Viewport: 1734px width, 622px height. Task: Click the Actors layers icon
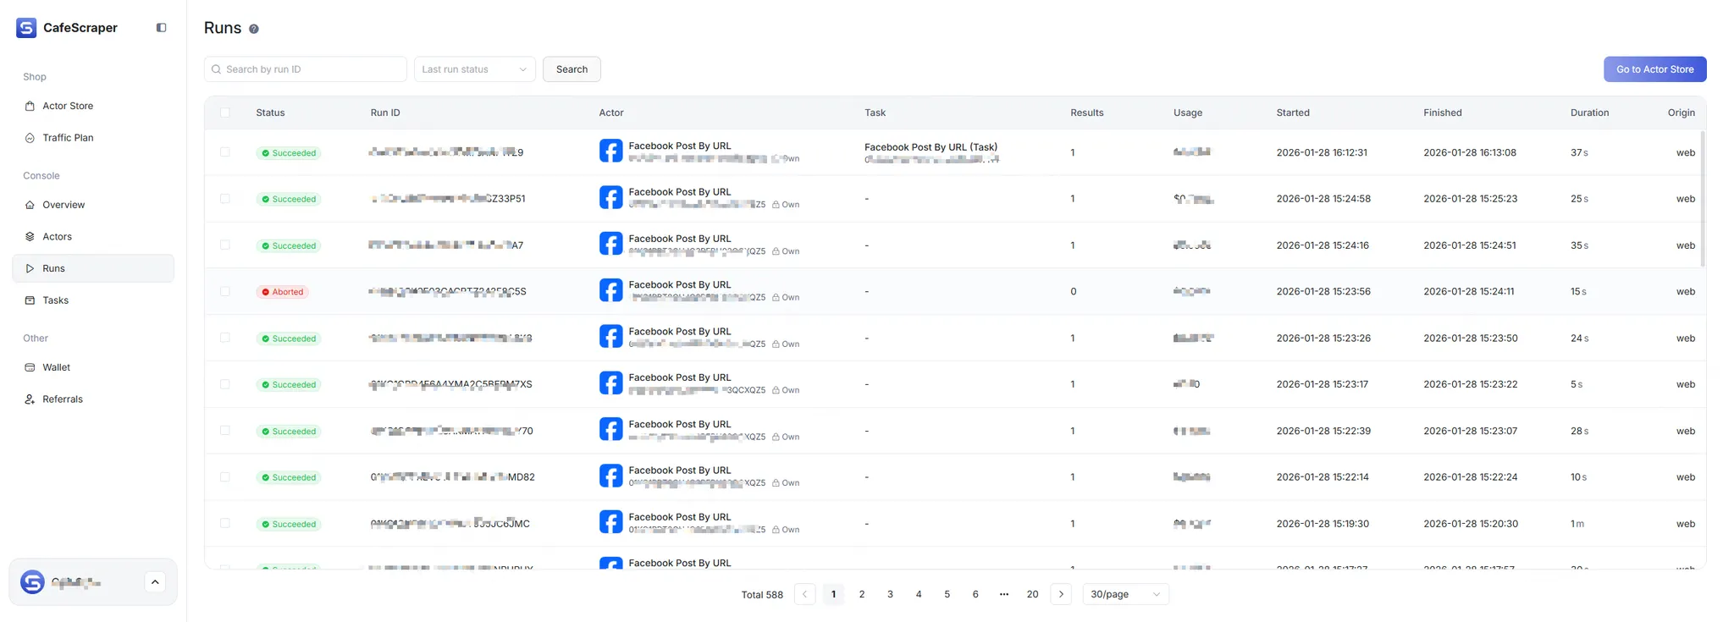coord(30,237)
